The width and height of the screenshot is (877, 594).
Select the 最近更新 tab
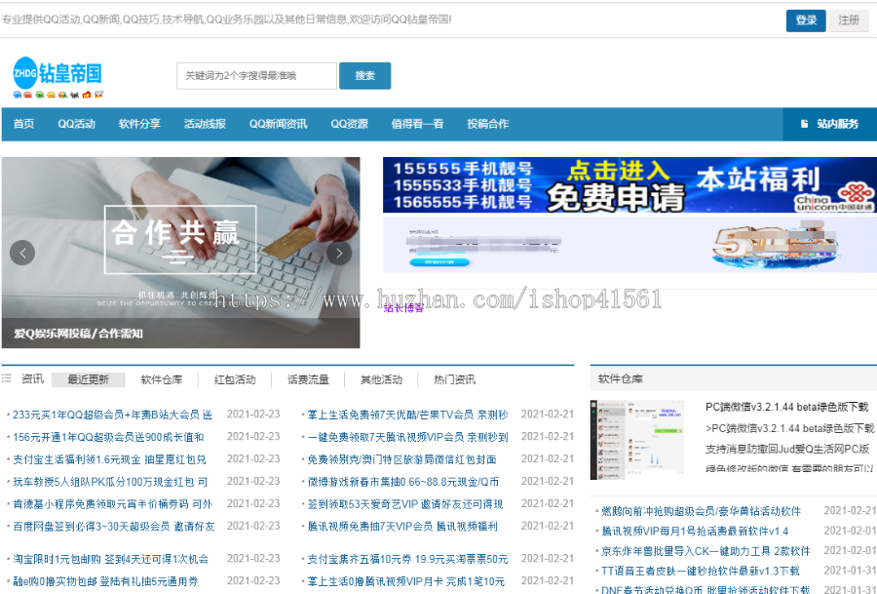point(88,379)
